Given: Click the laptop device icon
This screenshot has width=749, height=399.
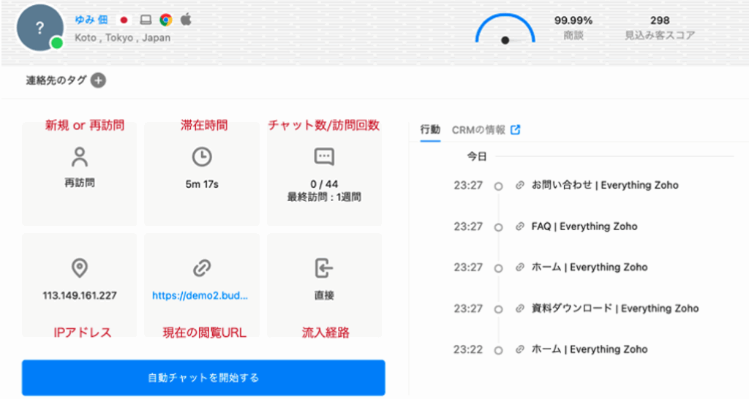Looking at the screenshot, I should point(146,20).
